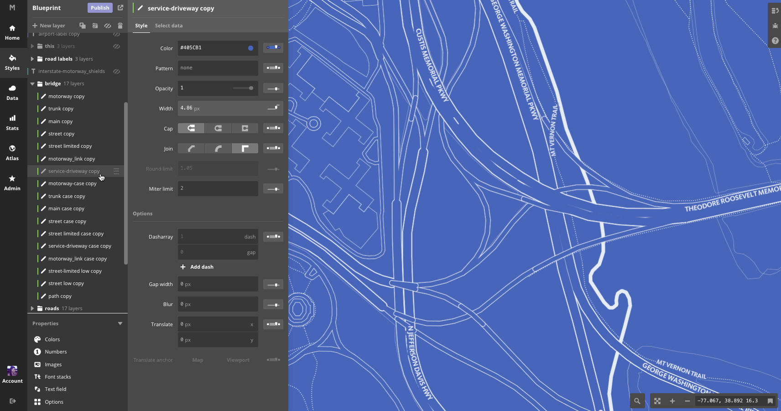Select the Styles section in the left sidebar
This screenshot has height=411, width=781.
pos(13,62)
